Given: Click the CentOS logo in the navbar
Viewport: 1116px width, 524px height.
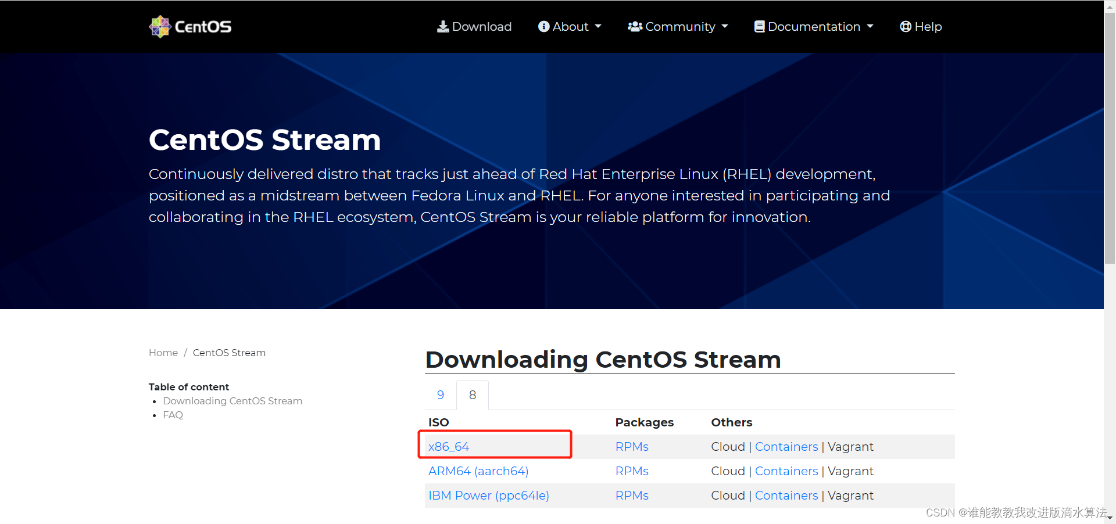Looking at the screenshot, I should pos(189,26).
